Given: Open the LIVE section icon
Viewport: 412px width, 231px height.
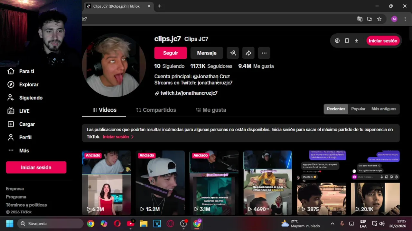Looking at the screenshot, I should [x=11, y=111].
